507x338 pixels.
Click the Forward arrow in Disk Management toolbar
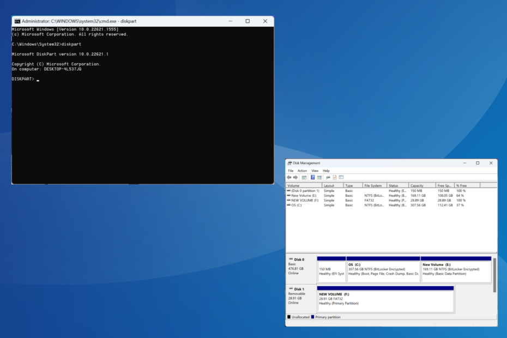[x=295, y=177]
